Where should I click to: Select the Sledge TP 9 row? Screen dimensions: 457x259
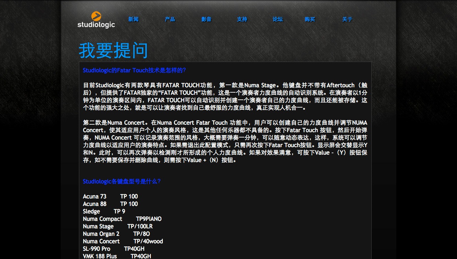coord(104,211)
